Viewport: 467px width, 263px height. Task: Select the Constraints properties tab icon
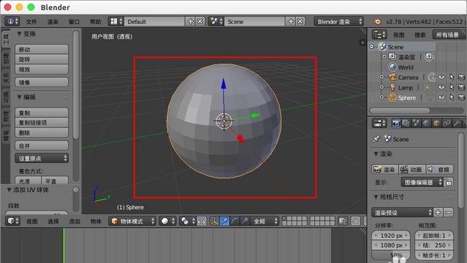(446, 123)
